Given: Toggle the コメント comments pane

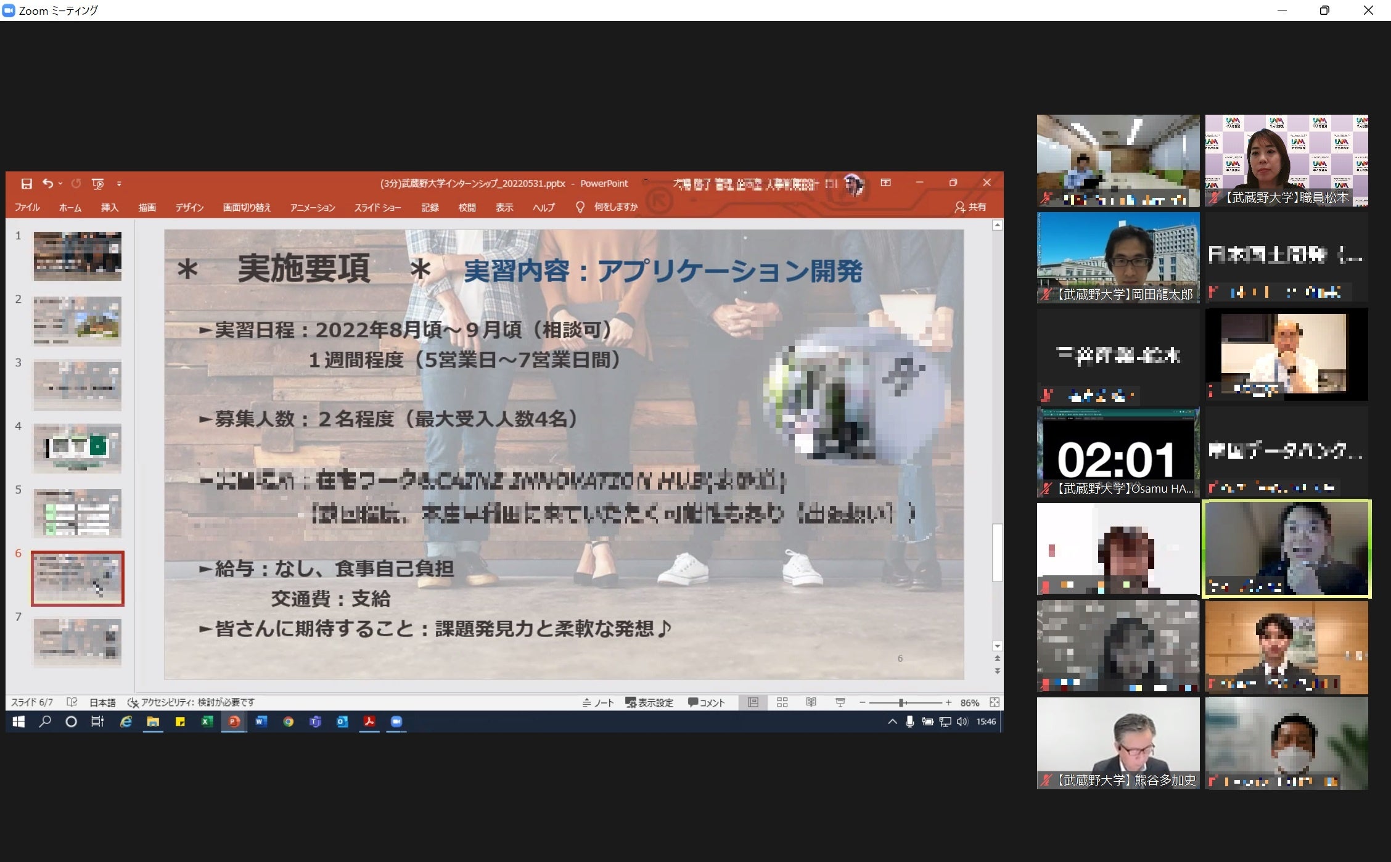Looking at the screenshot, I should [707, 702].
